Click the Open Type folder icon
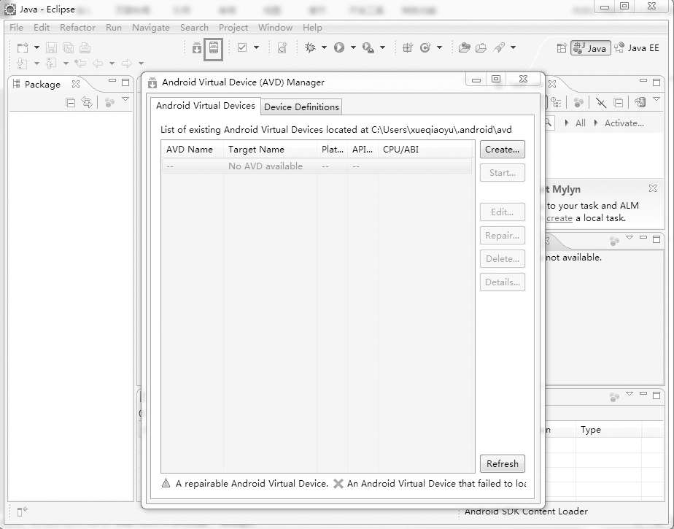This screenshot has height=529, width=674. coord(464,47)
